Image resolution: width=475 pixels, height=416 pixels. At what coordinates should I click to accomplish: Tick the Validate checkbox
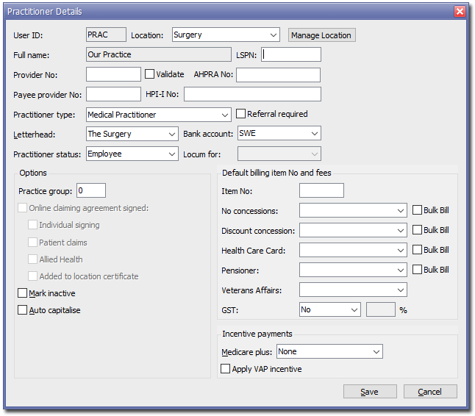[x=150, y=74]
